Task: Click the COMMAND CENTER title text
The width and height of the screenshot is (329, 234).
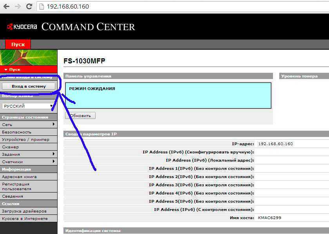Action: (x=88, y=27)
